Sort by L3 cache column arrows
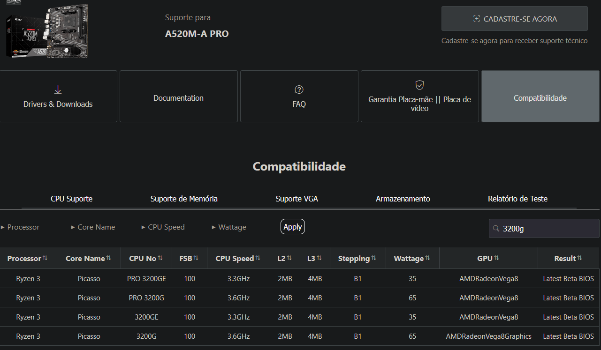This screenshot has width=601, height=350. [x=319, y=258]
